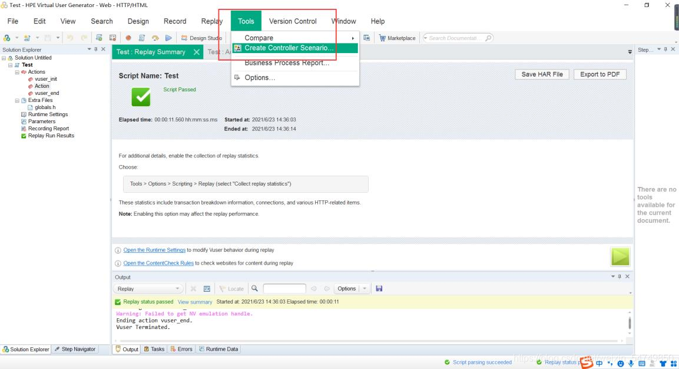Close the Test : Replay Summary tab
This screenshot has width=679, height=369.
(x=197, y=52)
